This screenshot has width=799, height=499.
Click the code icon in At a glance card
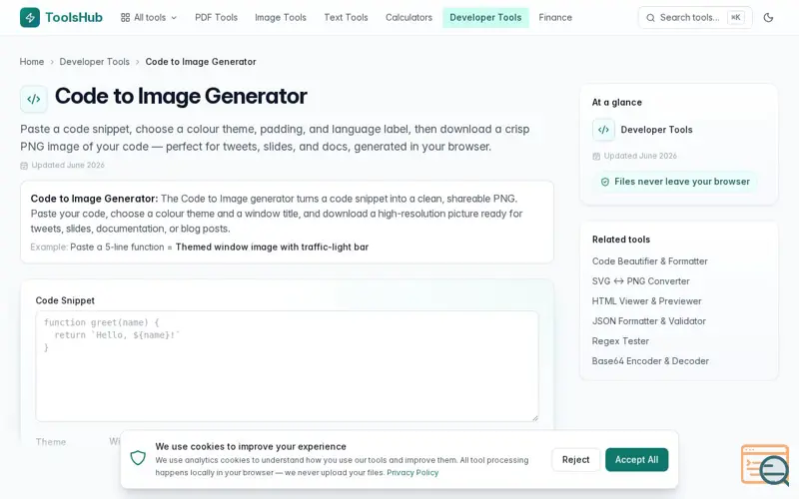pyautogui.click(x=603, y=130)
